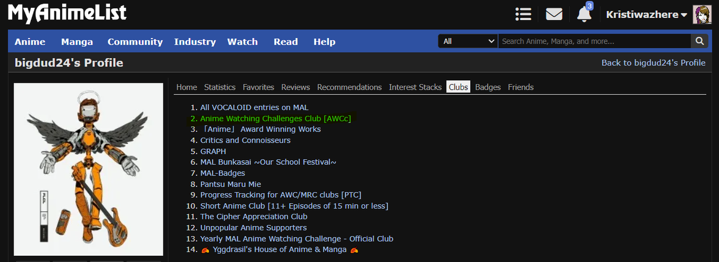Open the user avatar thumbnail in header
The height and width of the screenshot is (262, 719).
pos(702,15)
